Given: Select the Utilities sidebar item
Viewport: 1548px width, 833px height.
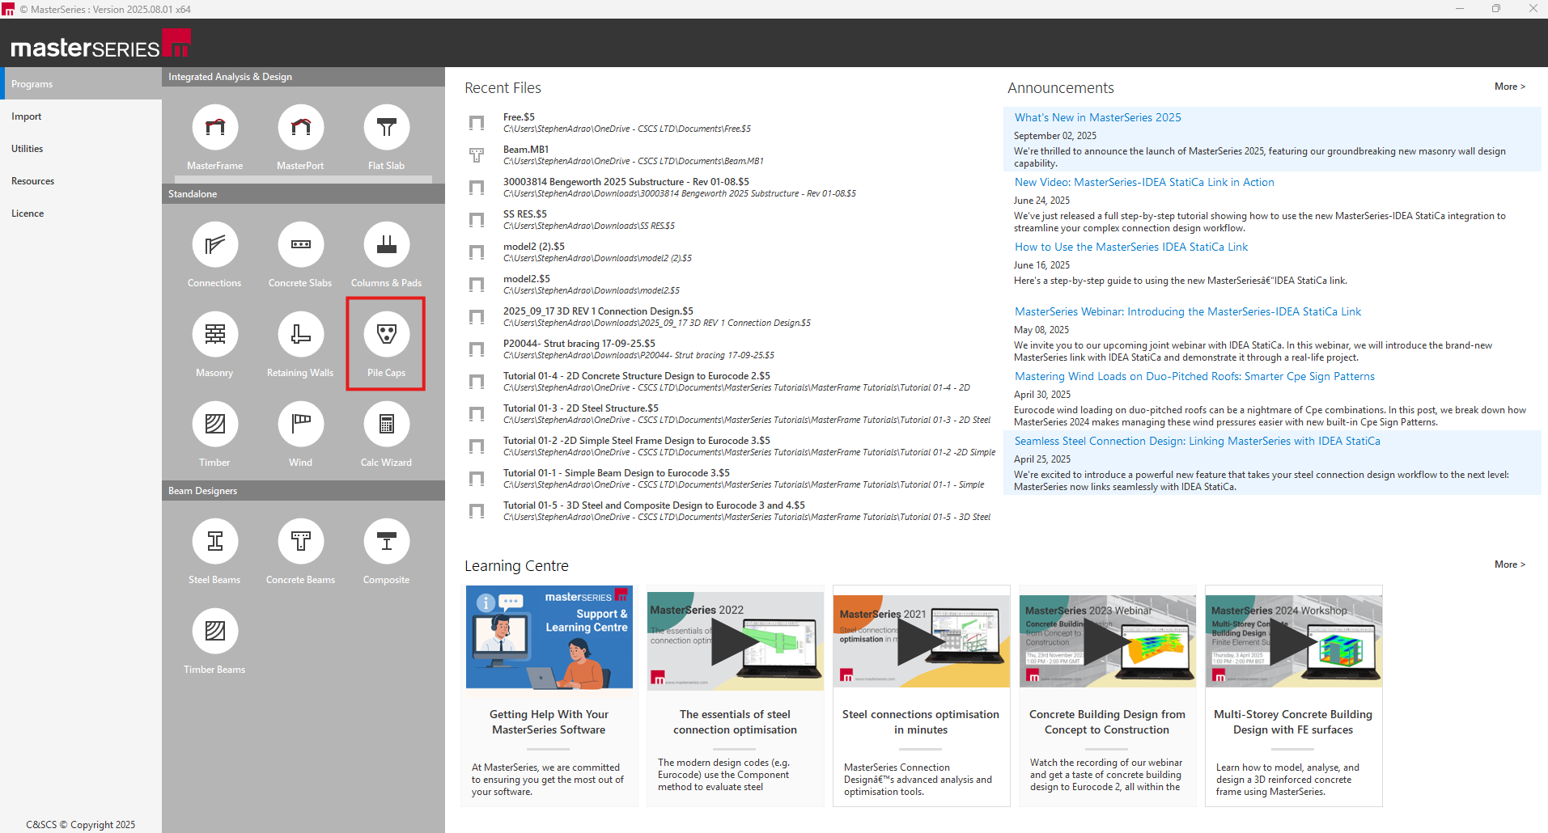Looking at the screenshot, I should coord(28,149).
